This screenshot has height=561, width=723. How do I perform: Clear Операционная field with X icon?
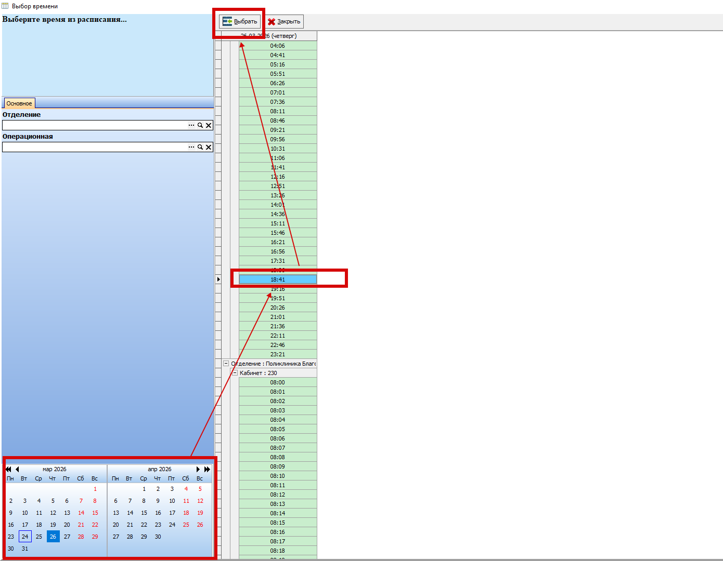click(x=209, y=147)
